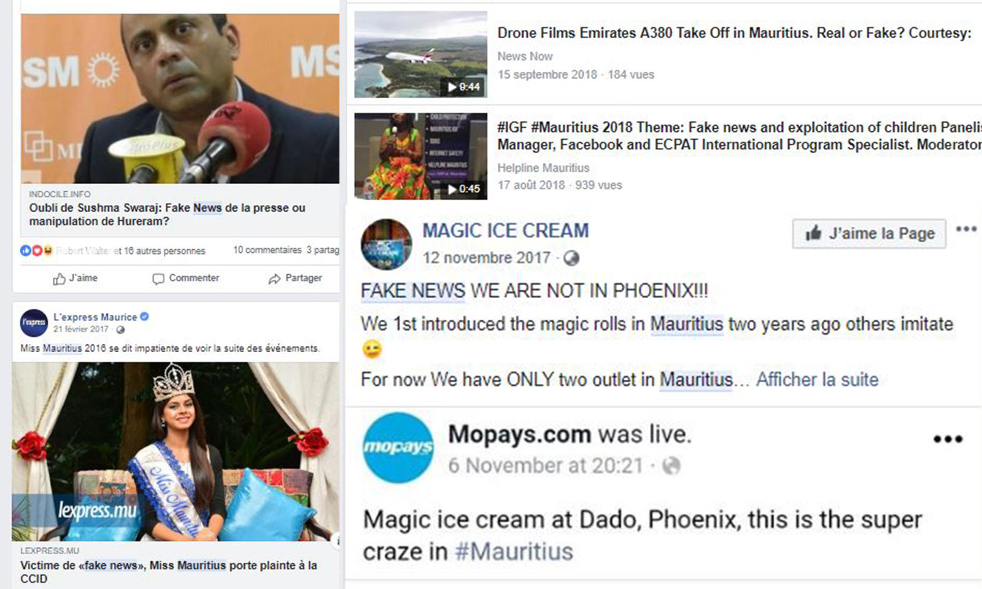Play the IGF Mauritius 2018 video thumbnail
Viewport: 982px width, 589px height.
[421, 156]
